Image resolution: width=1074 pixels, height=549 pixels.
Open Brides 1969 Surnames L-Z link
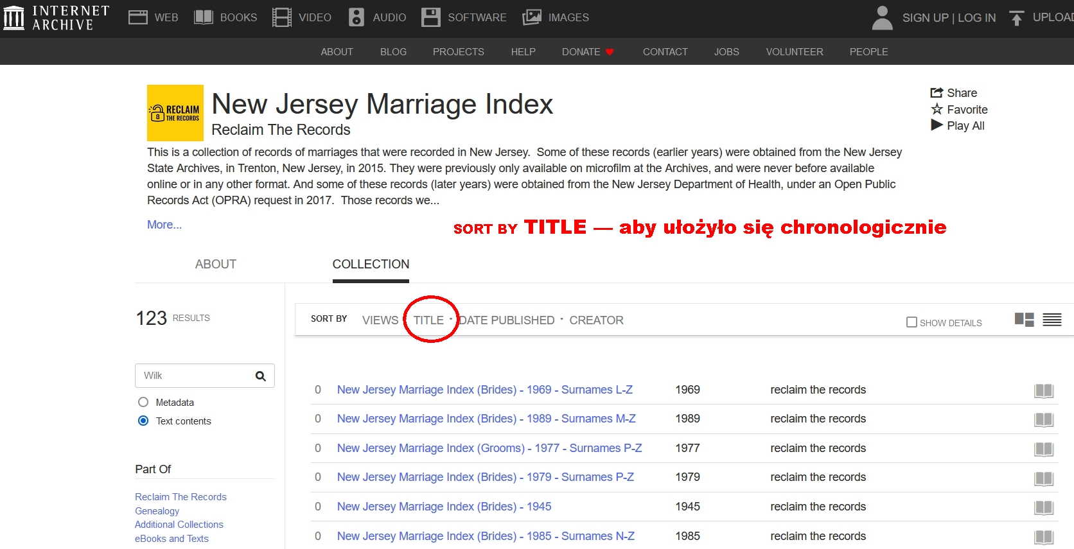pos(485,390)
